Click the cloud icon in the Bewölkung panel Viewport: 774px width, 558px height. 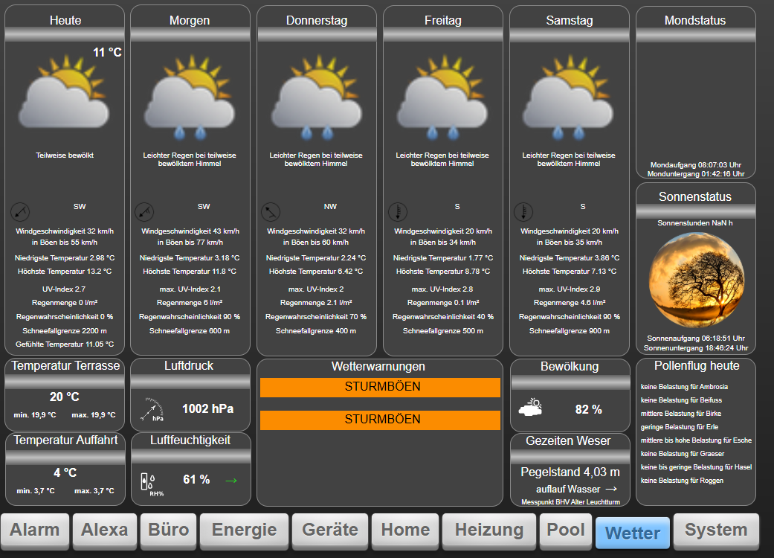[x=530, y=406]
